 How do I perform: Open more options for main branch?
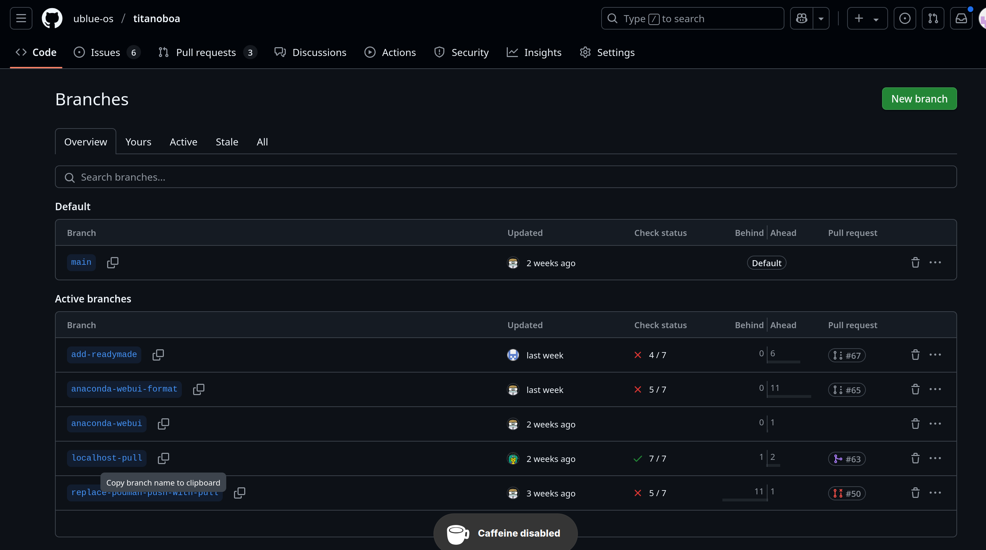pyautogui.click(x=935, y=262)
